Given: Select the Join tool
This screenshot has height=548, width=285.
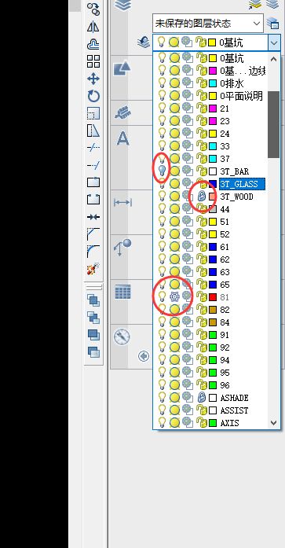Looking at the screenshot, I should (93, 217).
